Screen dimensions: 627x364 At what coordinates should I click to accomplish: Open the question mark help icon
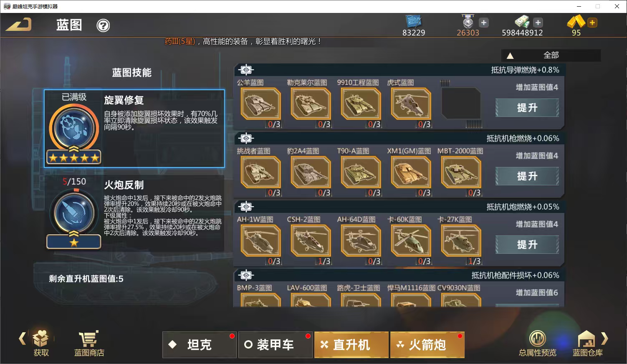pos(103,25)
